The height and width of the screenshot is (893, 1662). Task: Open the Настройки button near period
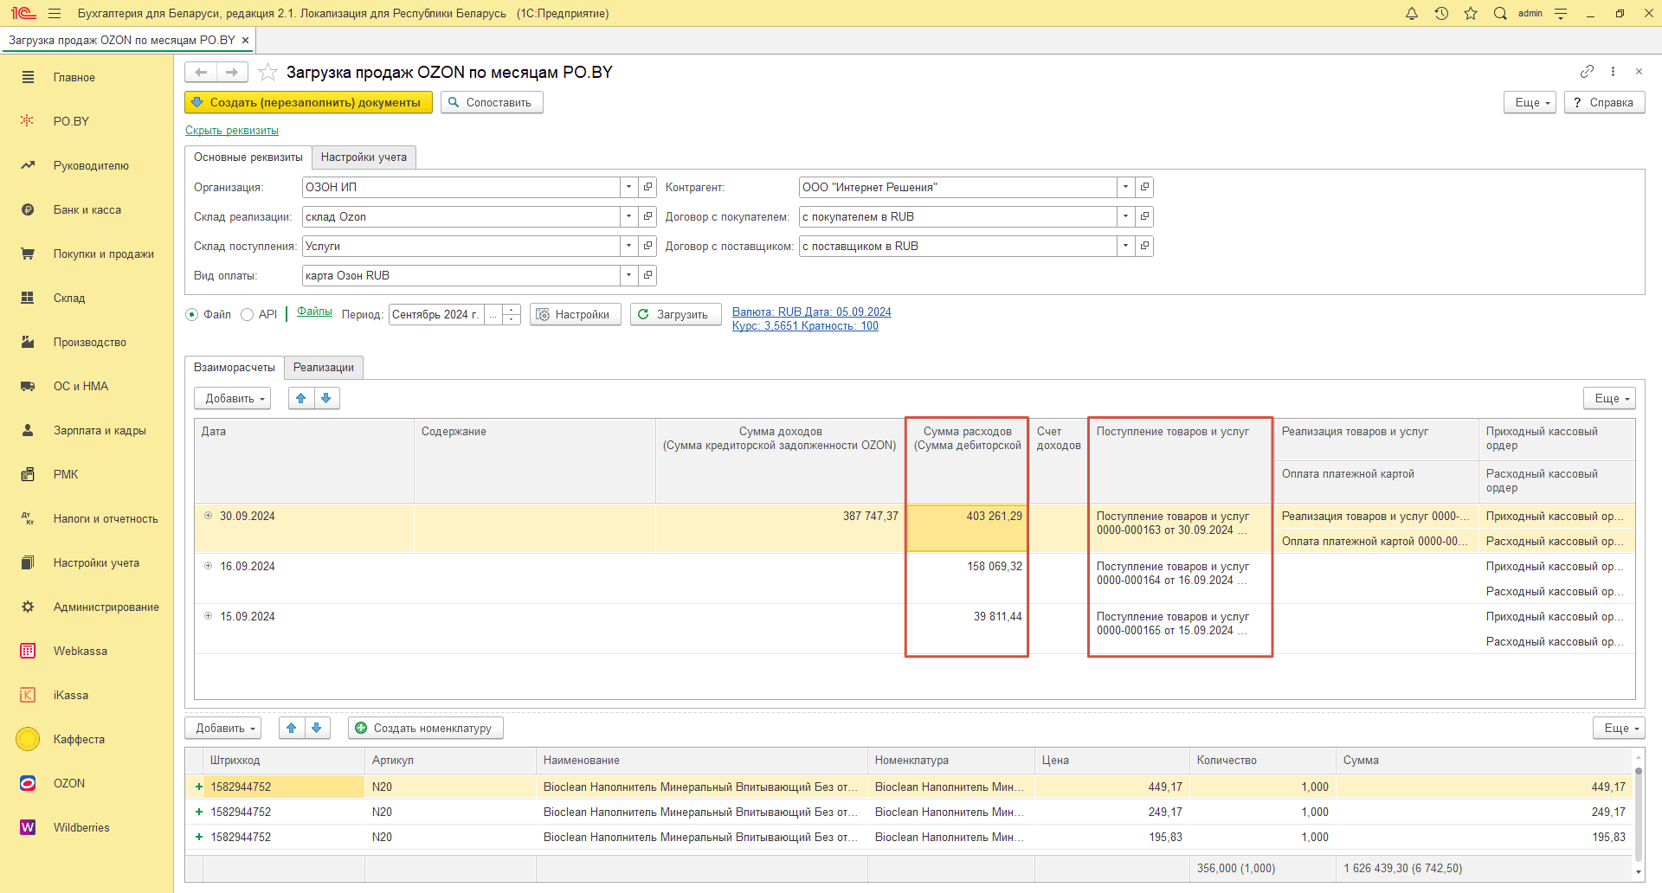pyautogui.click(x=575, y=314)
